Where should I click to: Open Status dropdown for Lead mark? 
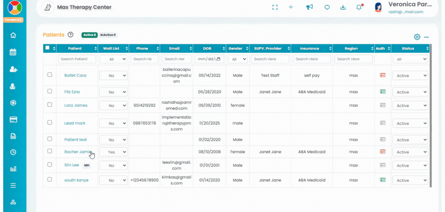click(x=410, y=123)
